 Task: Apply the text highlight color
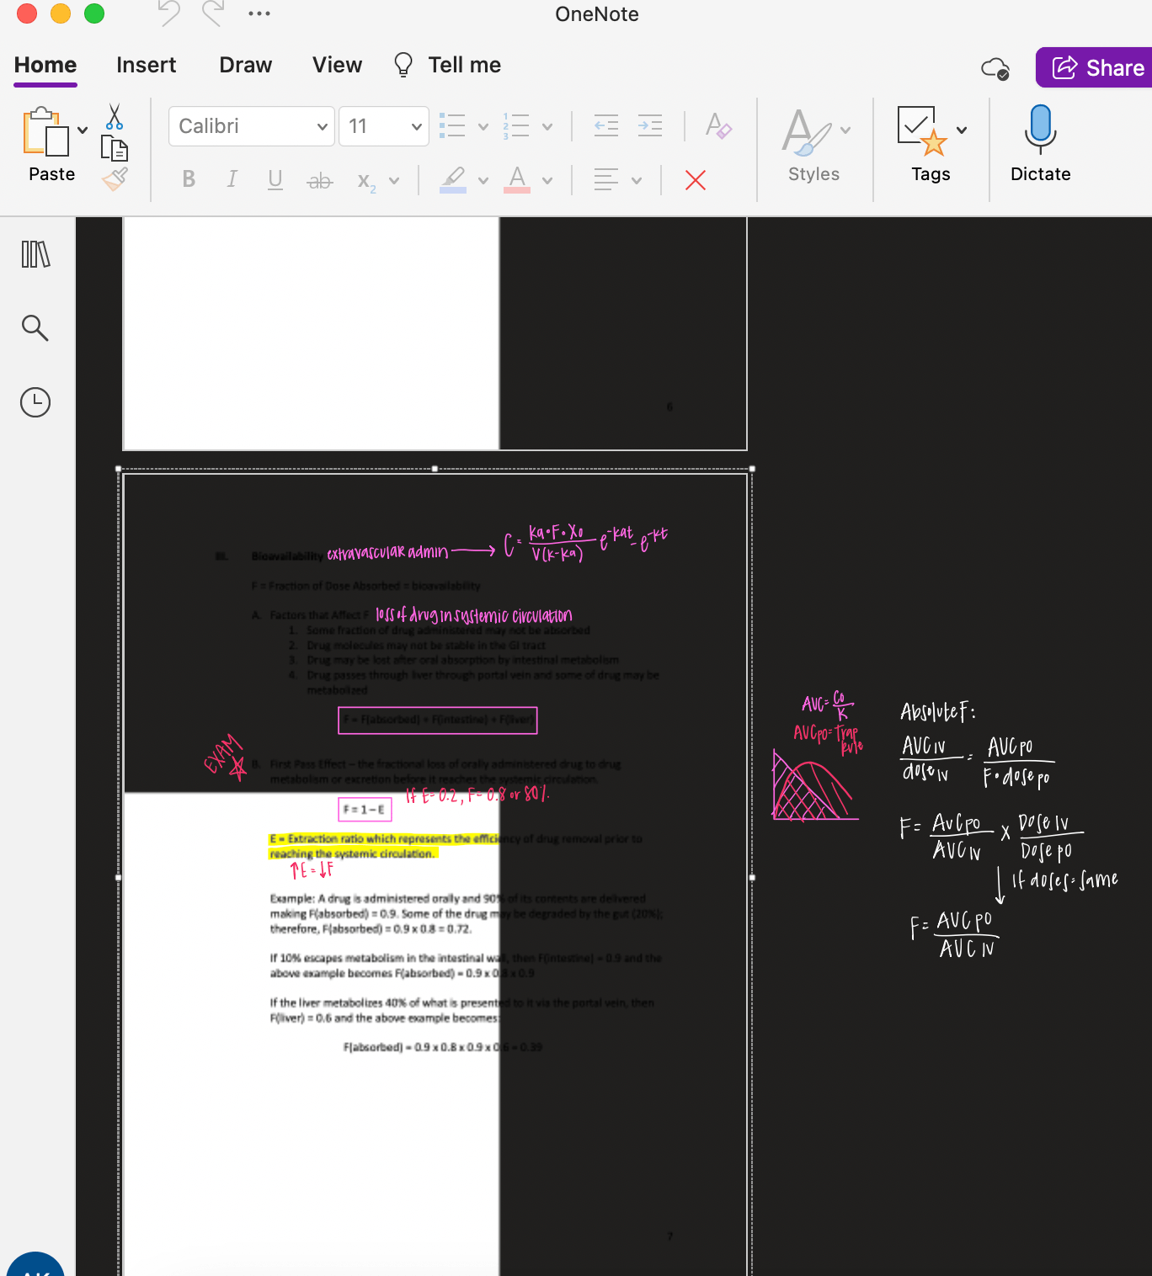point(453,180)
